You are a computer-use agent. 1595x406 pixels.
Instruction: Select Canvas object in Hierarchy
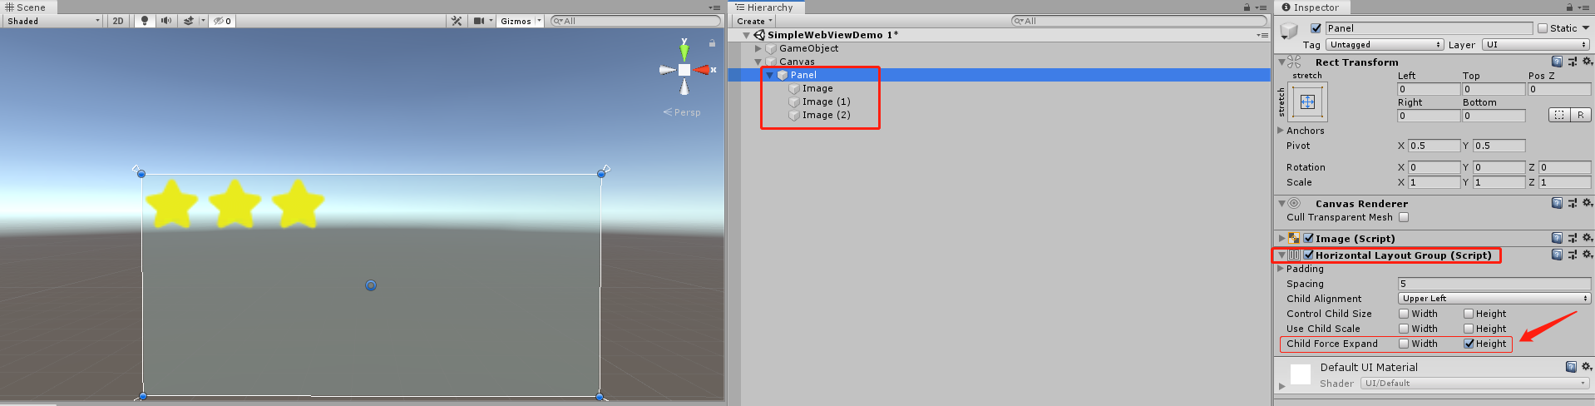(797, 62)
